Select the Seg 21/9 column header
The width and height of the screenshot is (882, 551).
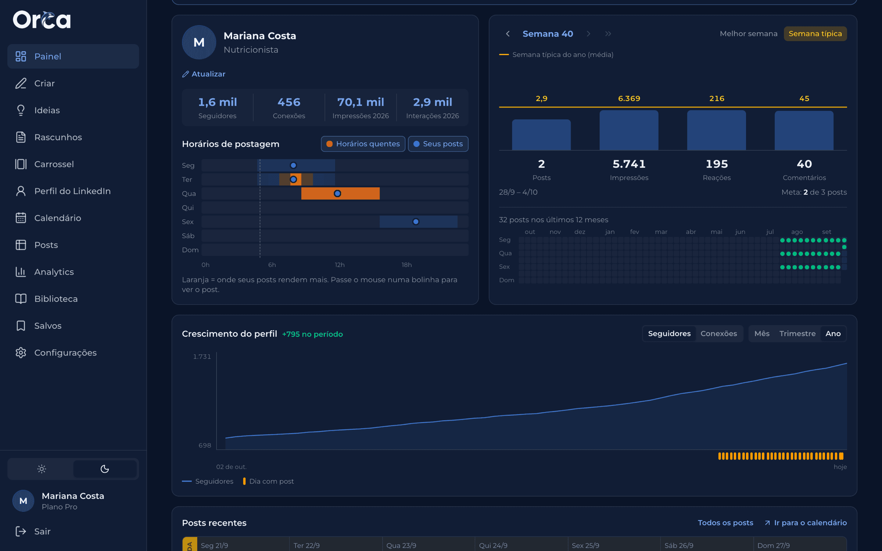214,545
